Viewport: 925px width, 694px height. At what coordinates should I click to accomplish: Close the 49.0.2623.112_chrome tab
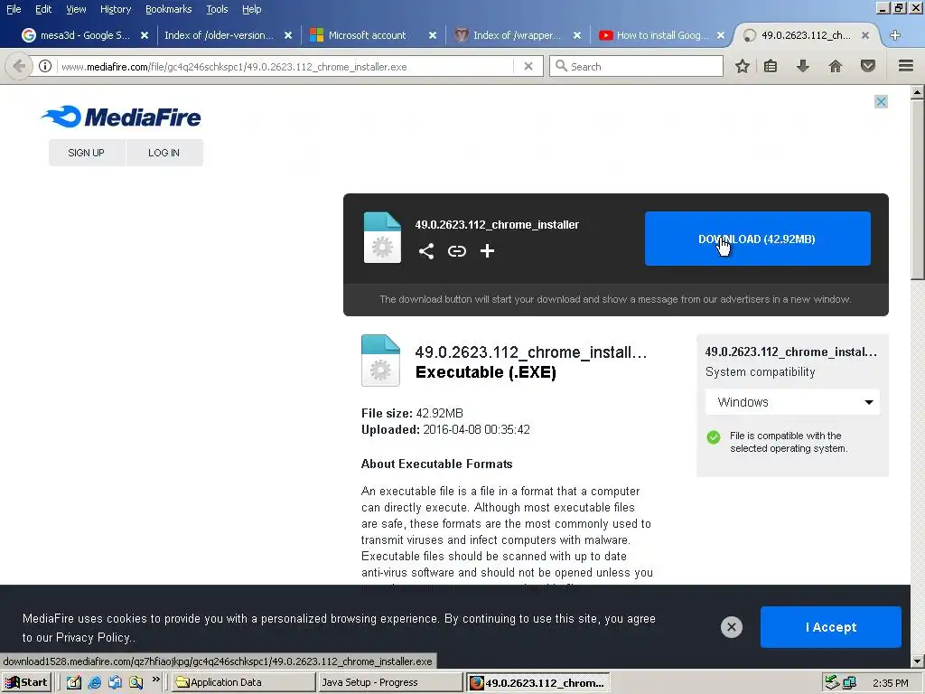pos(864,35)
